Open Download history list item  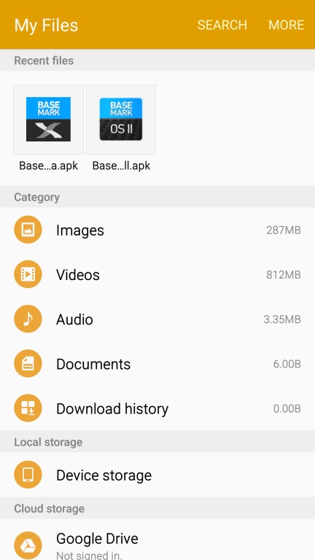pos(157,408)
